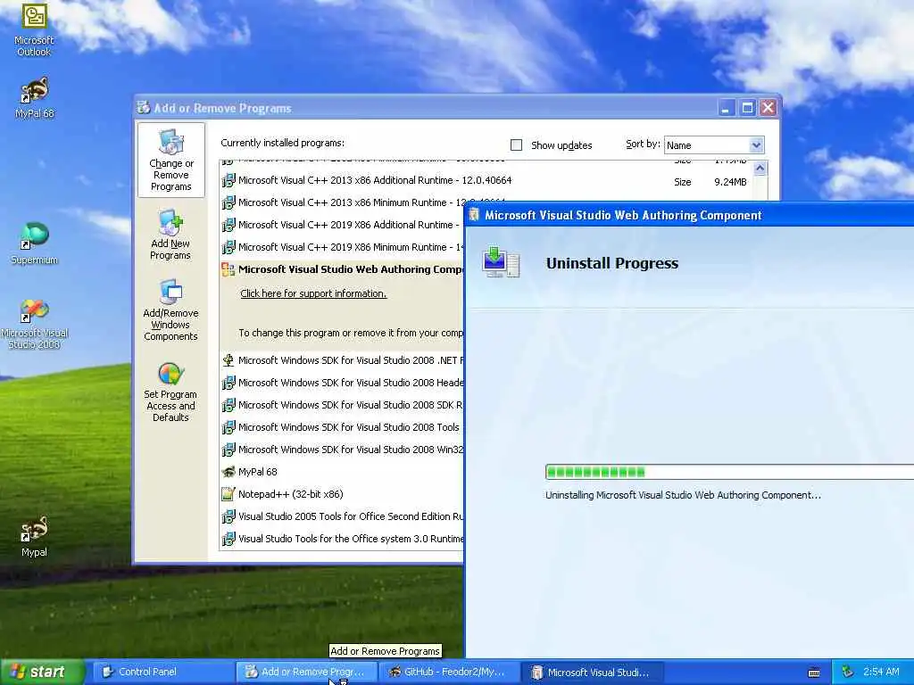Click icon of Visual C++ 2013 x86 Additional Runtime

[228, 180]
